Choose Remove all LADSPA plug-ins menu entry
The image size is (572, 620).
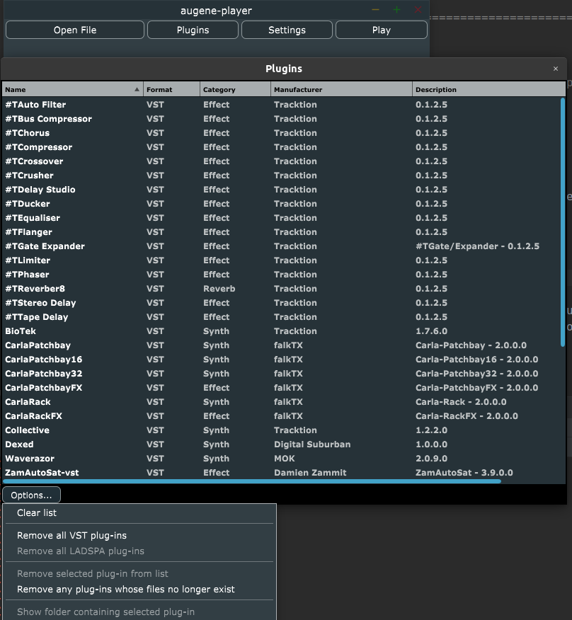click(139, 551)
